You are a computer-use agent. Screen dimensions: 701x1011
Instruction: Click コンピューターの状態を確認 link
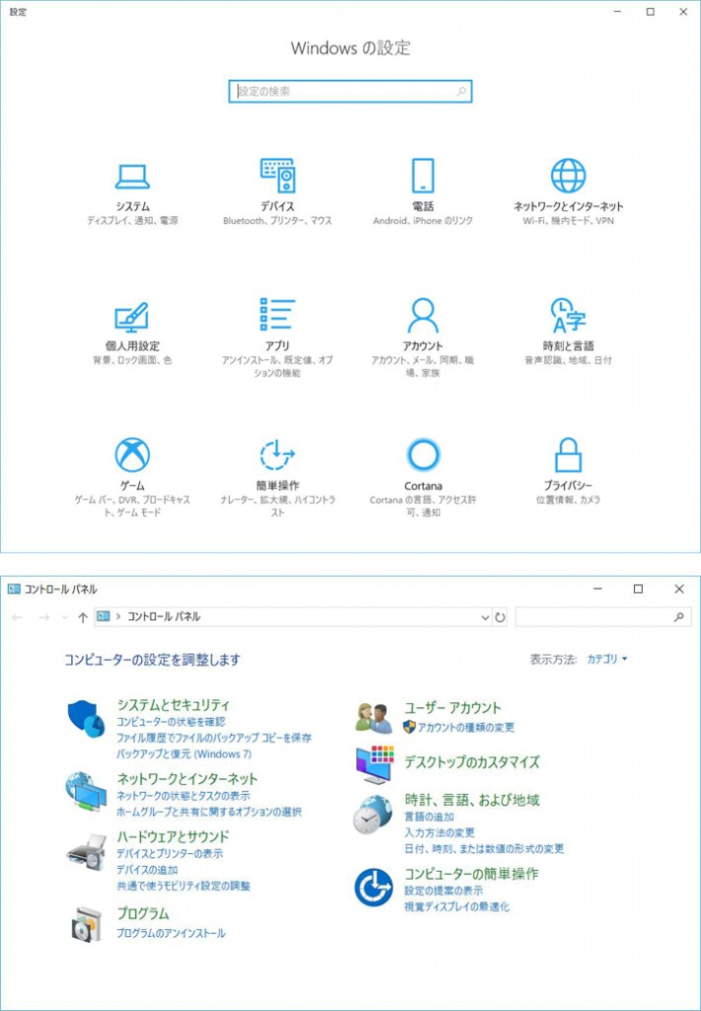coord(171,722)
